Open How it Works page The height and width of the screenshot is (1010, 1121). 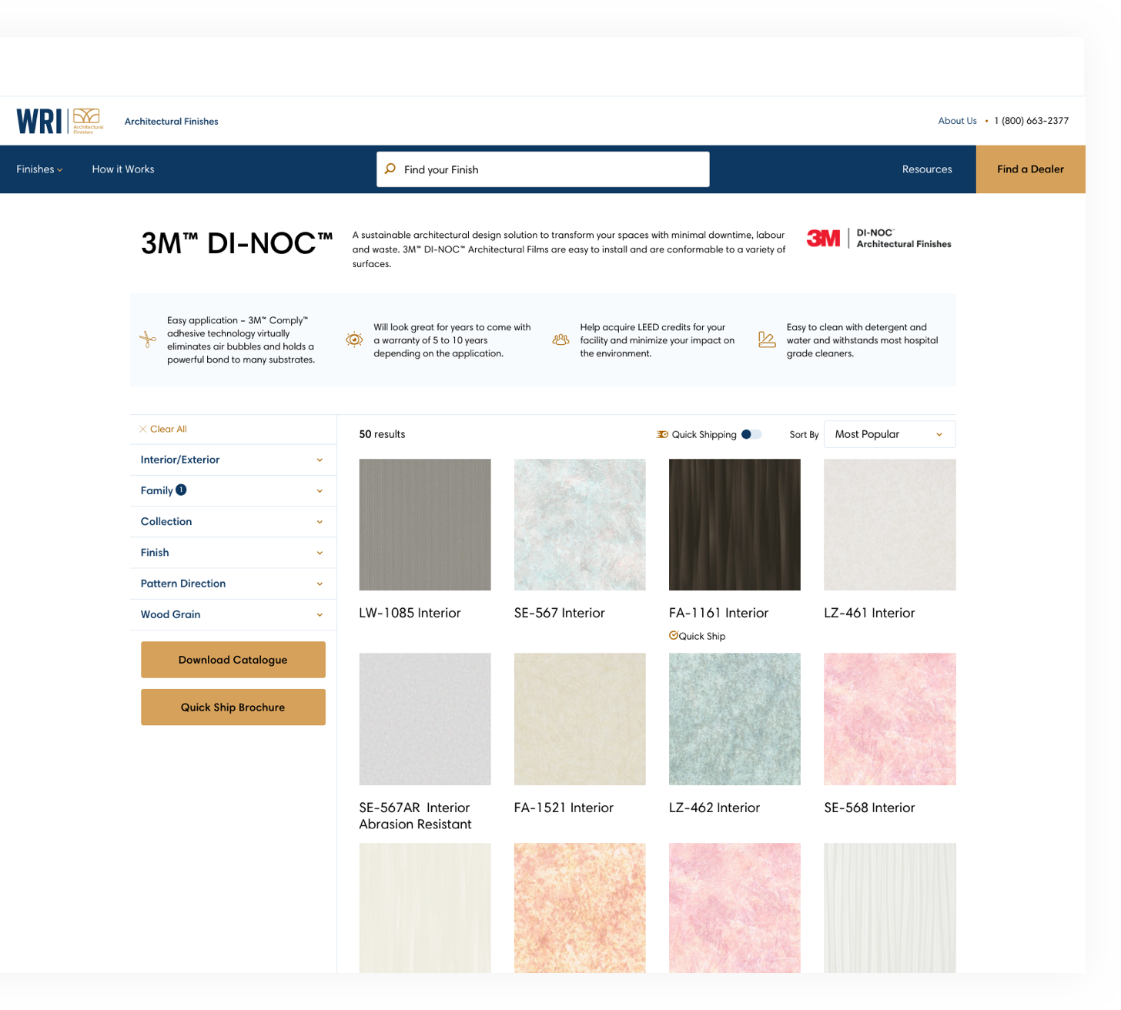[x=123, y=169]
